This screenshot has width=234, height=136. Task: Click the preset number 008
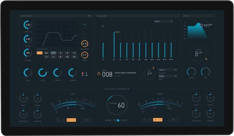click(107, 74)
